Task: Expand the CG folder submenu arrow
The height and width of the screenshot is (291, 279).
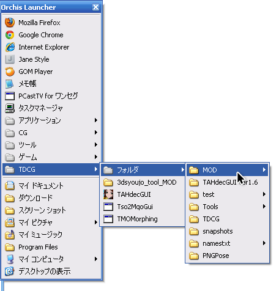Action: 96,133
